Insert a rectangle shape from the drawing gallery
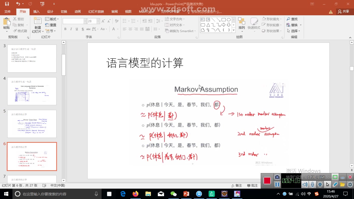Image resolution: width=354 pixels, height=199 pixels. click(x=224, y=19)
